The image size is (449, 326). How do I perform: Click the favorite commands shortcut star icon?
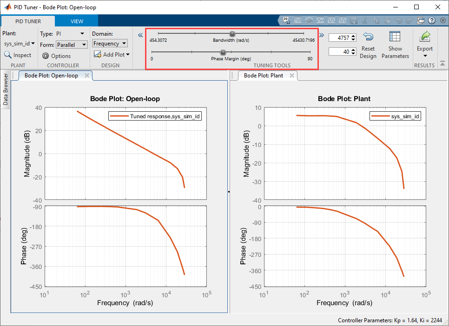pyautogui.click(x=287, y=20)
